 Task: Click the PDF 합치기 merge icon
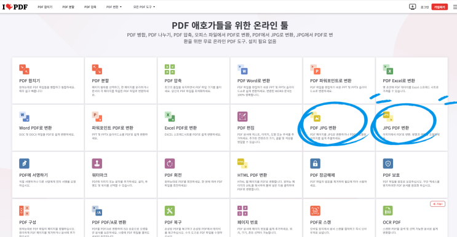24,69
